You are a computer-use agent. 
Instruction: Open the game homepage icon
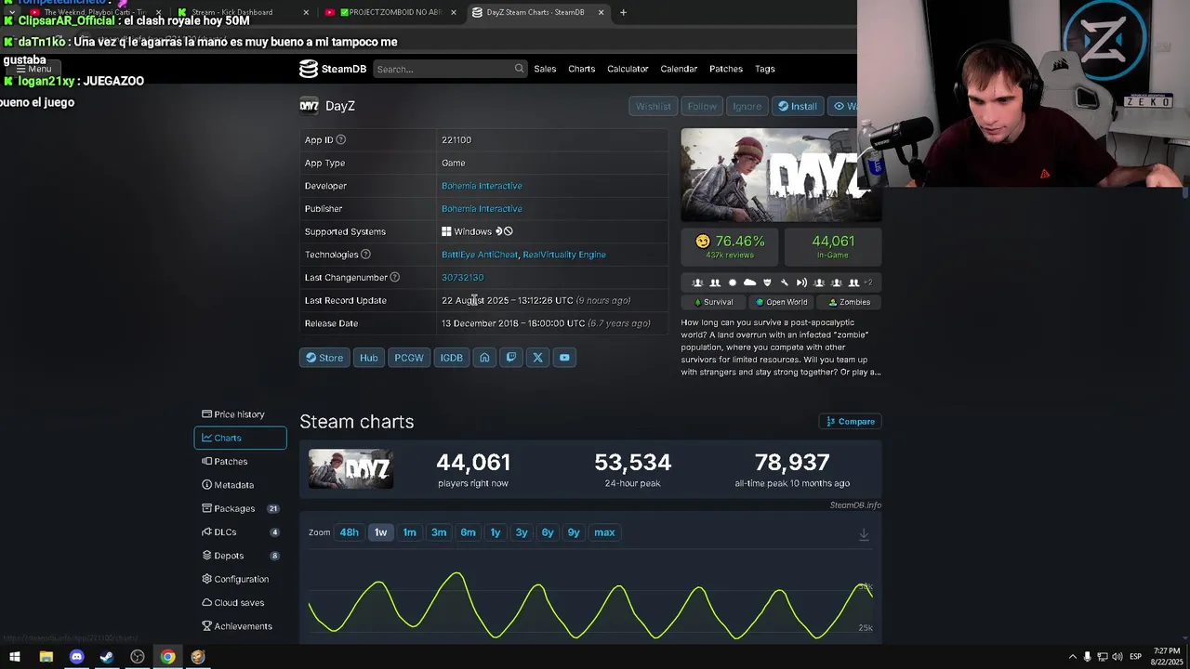coord(484,358)
